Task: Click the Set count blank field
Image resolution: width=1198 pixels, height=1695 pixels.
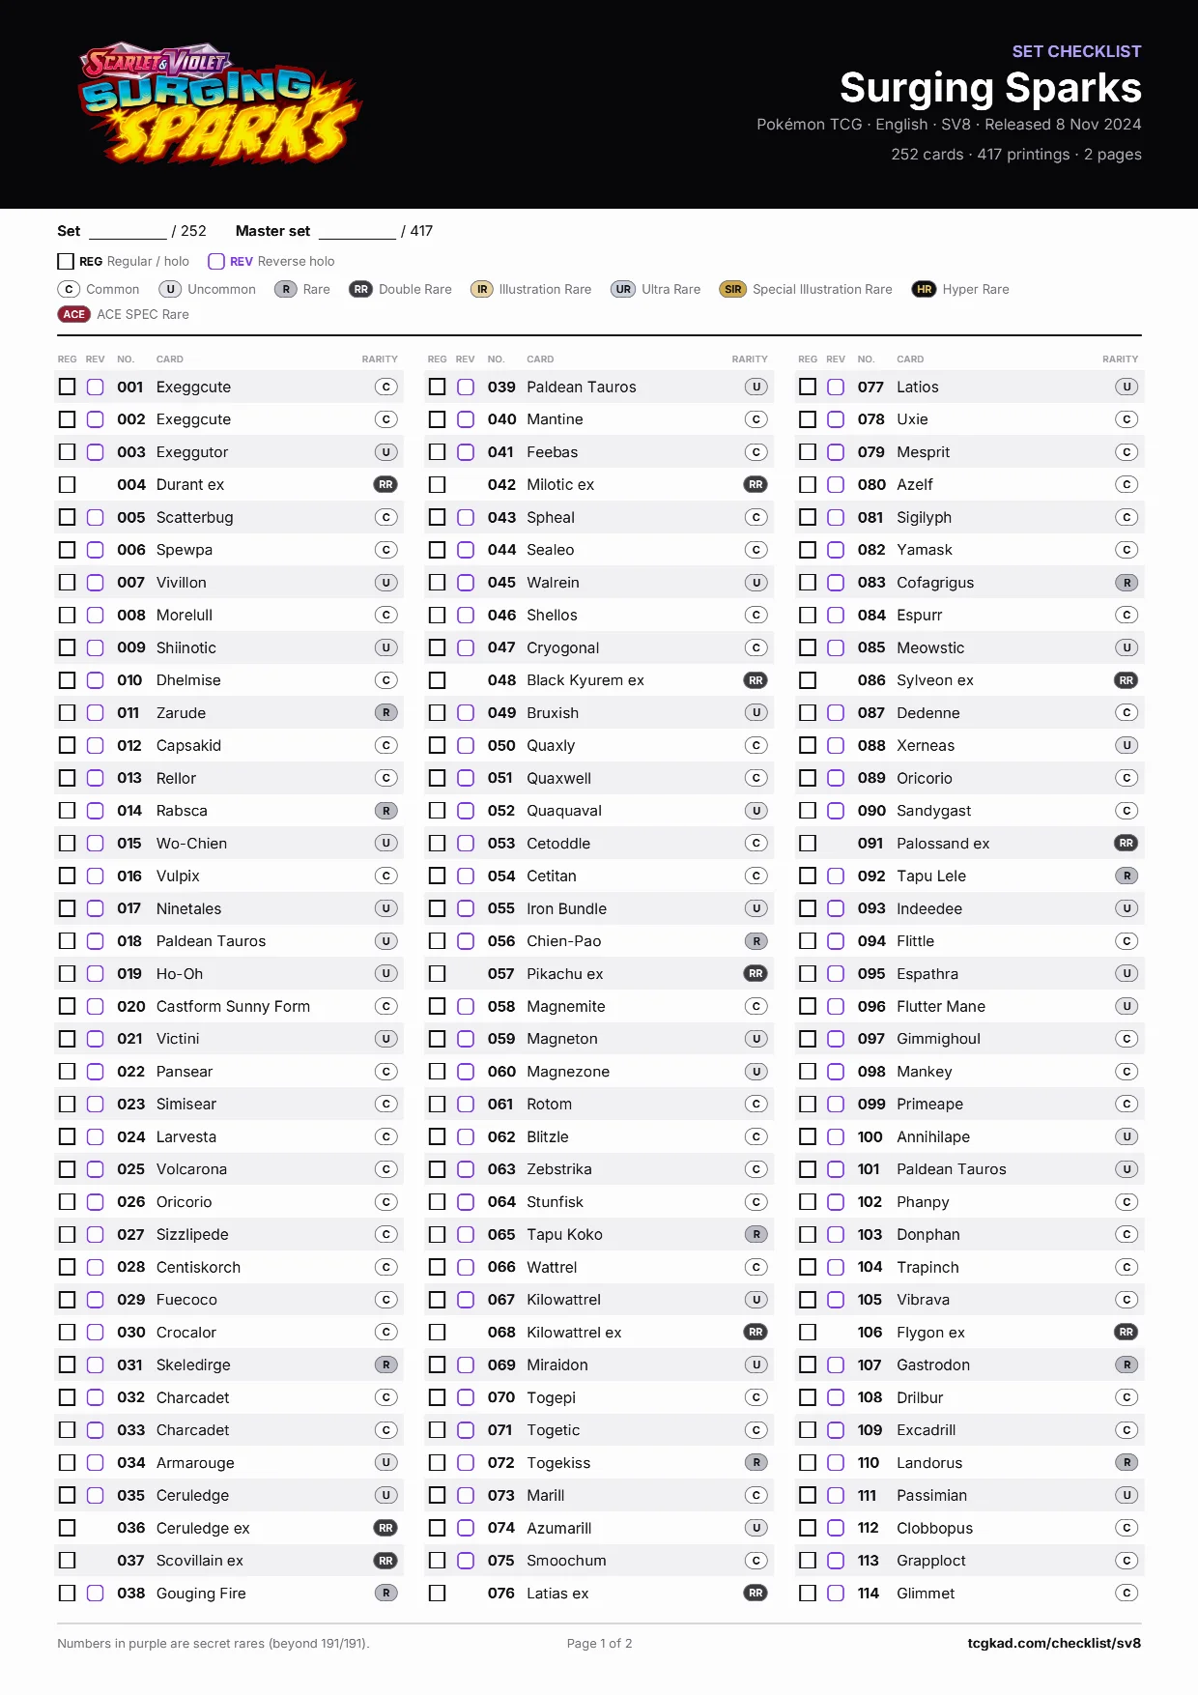Action: click(x=128, y=231)
